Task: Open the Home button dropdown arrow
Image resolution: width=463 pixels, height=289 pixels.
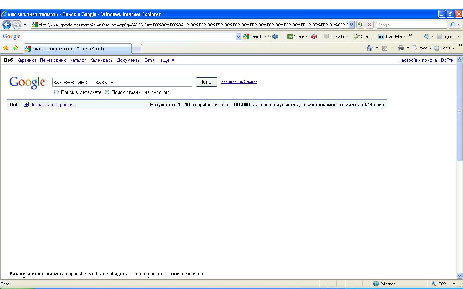Action: click(x=377, y=48)
